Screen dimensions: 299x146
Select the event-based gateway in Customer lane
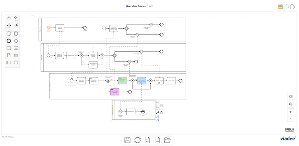point(126,28)
